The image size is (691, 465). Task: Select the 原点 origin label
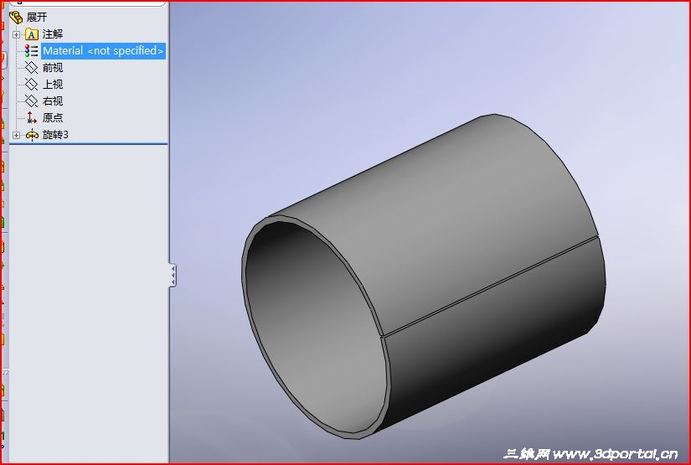coord(53,117)
